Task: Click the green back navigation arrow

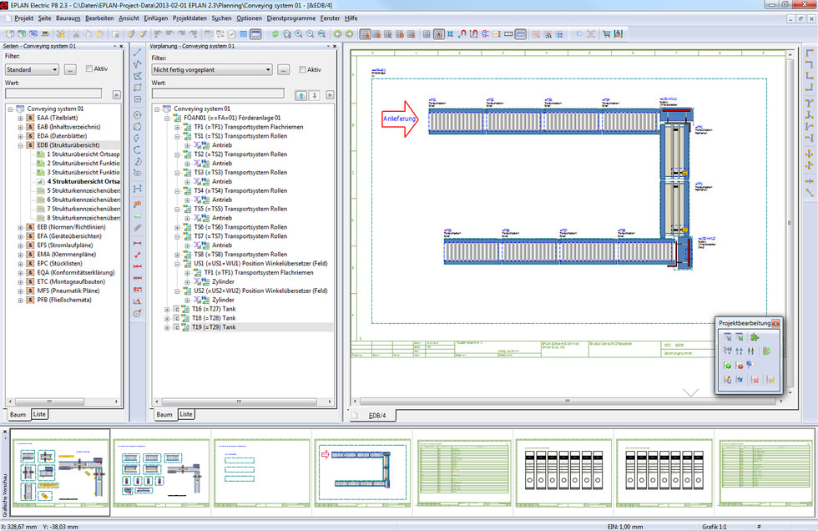Action: [336, 34]
